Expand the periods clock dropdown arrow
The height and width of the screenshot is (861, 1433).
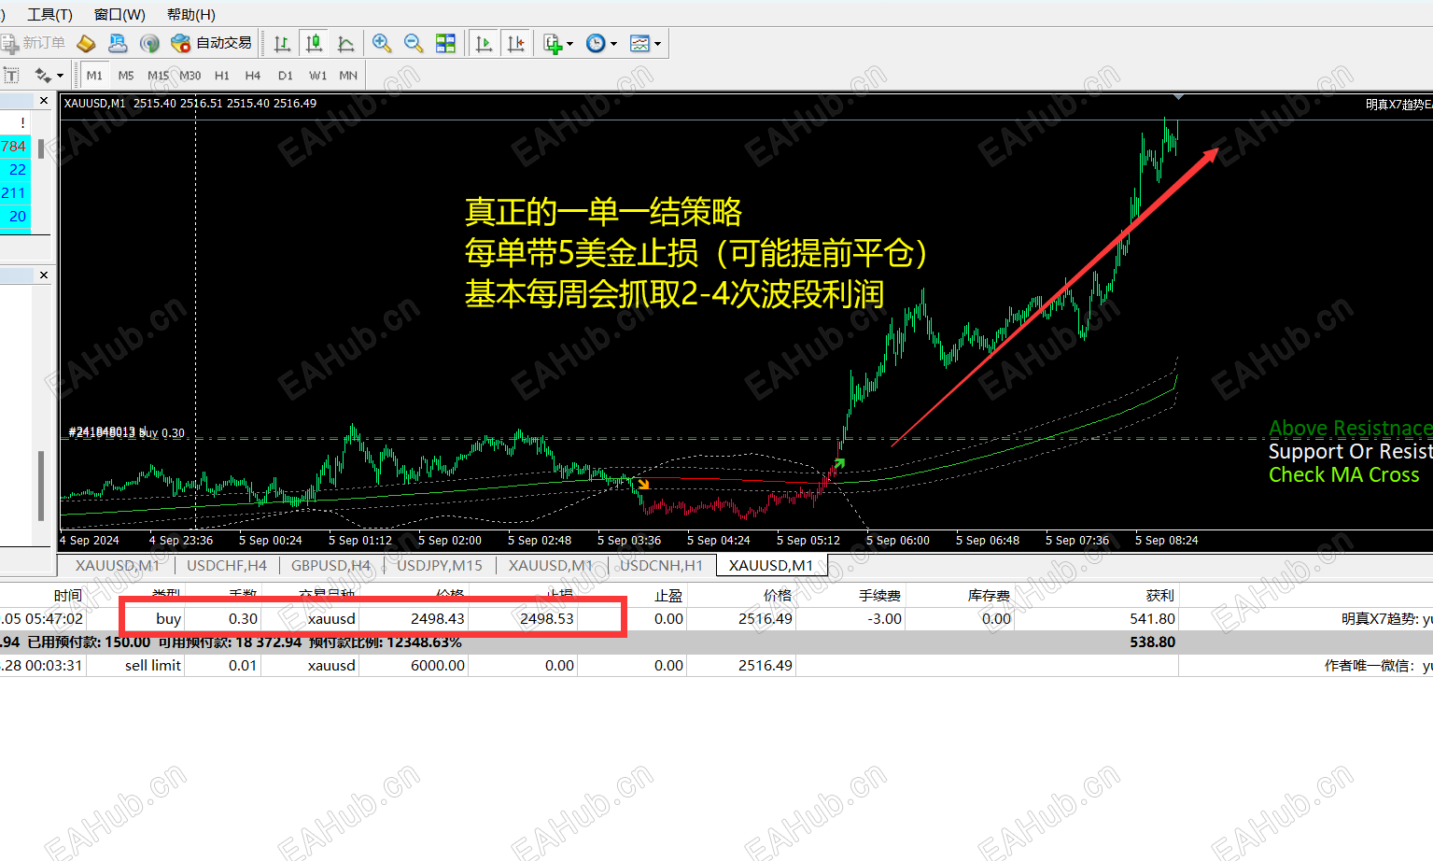pyautogui.click(x=613, y=44)
